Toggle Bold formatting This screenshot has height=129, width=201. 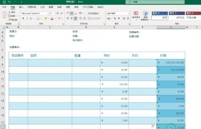tap(23, 18)
